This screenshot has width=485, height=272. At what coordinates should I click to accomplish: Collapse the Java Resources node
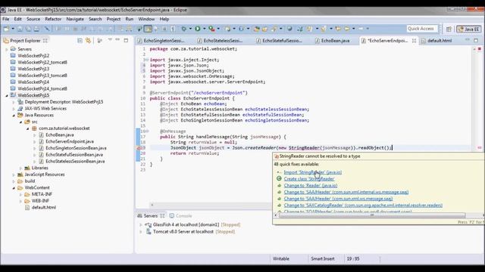(14, 115)
